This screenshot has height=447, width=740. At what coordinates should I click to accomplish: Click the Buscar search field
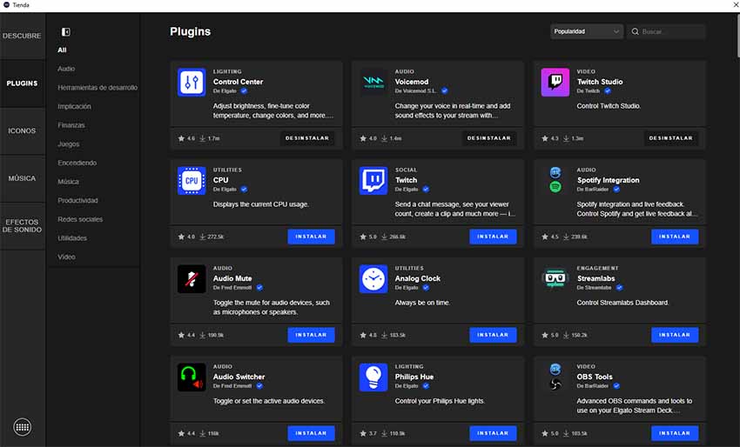[x=672, y=31]
